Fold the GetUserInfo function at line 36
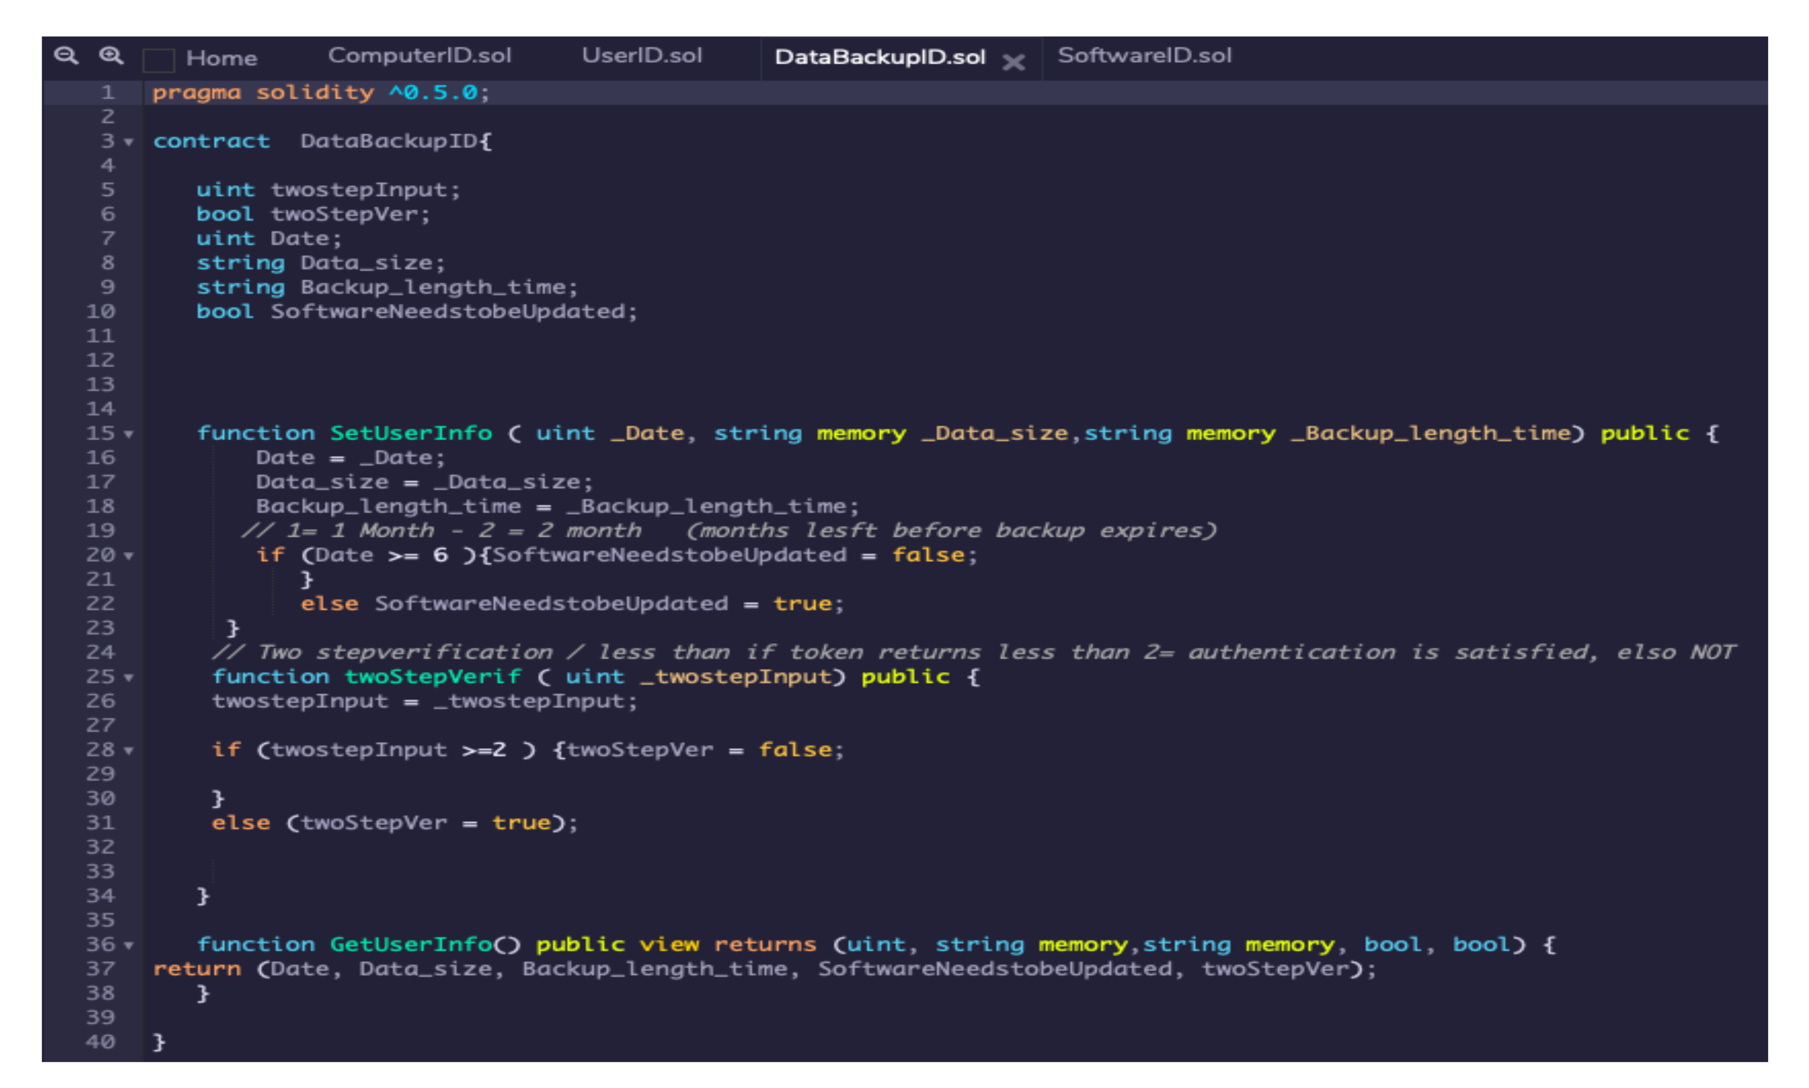 coord(129,945)
